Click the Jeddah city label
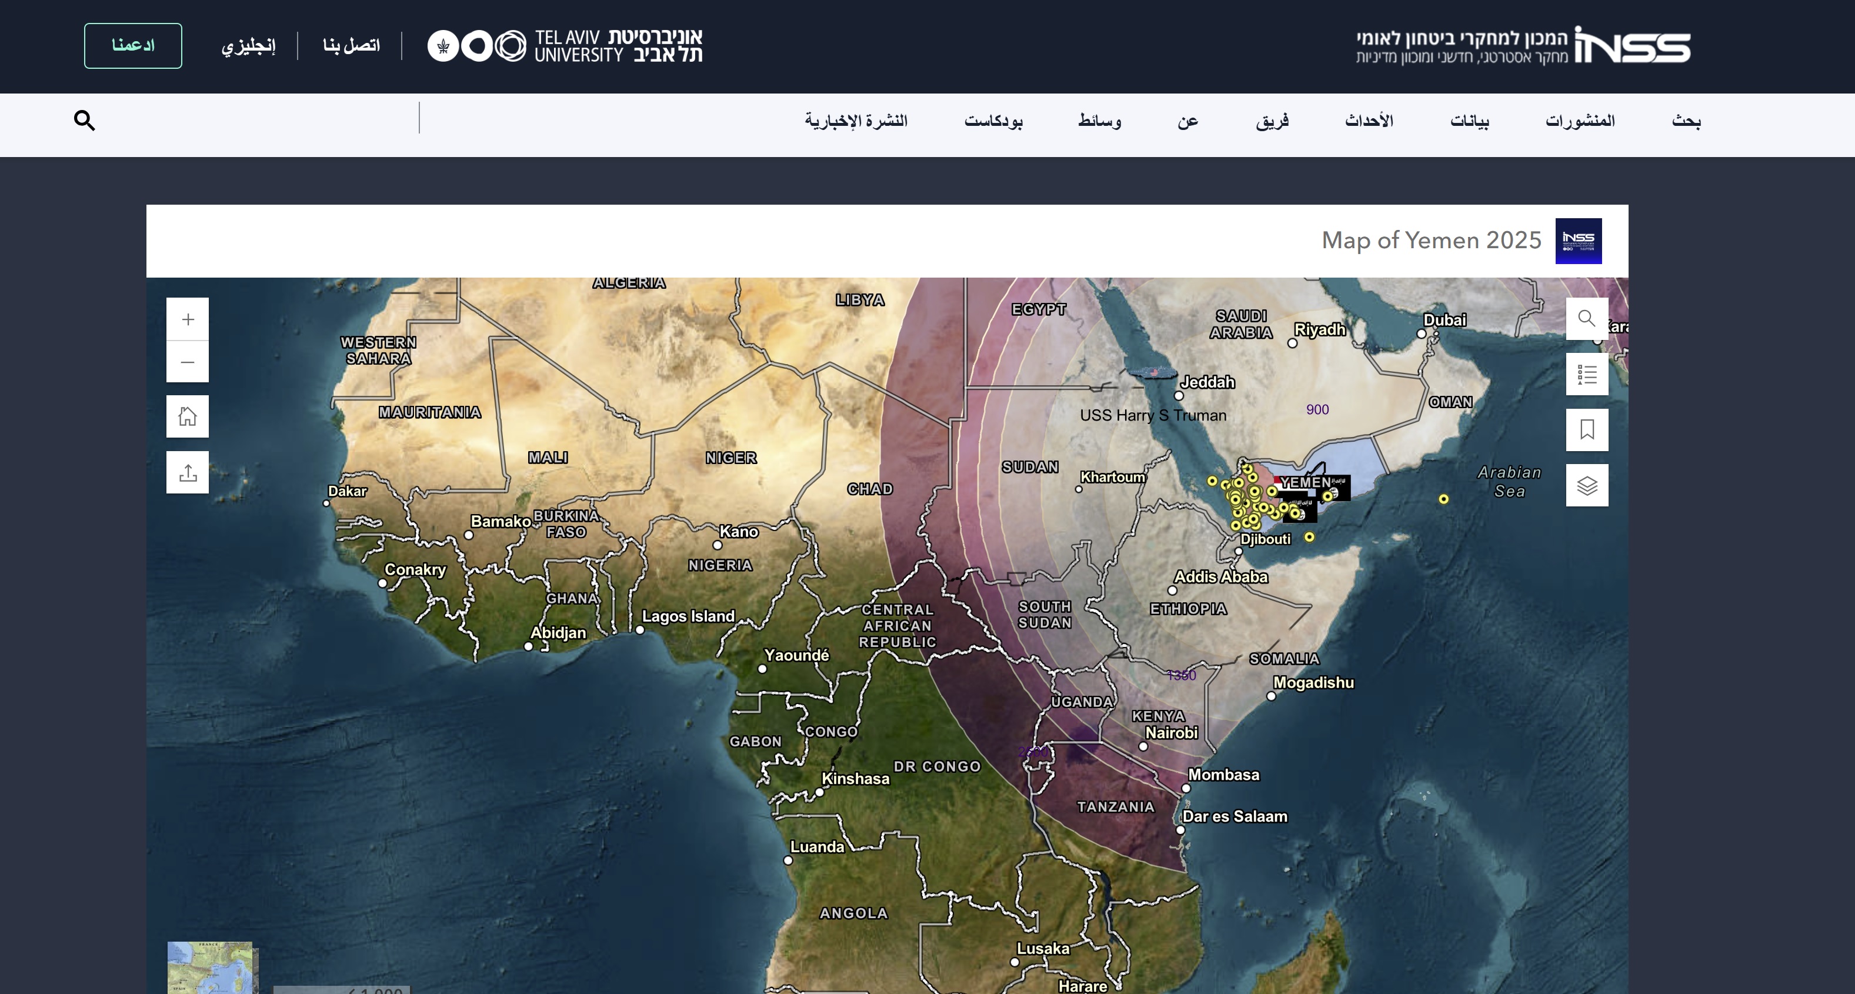 point(1207,382)
